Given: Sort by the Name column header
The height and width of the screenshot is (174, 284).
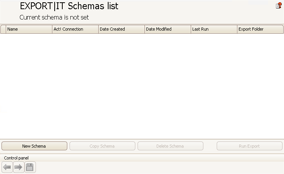Looking at the screenshot, I should (29, 29).
